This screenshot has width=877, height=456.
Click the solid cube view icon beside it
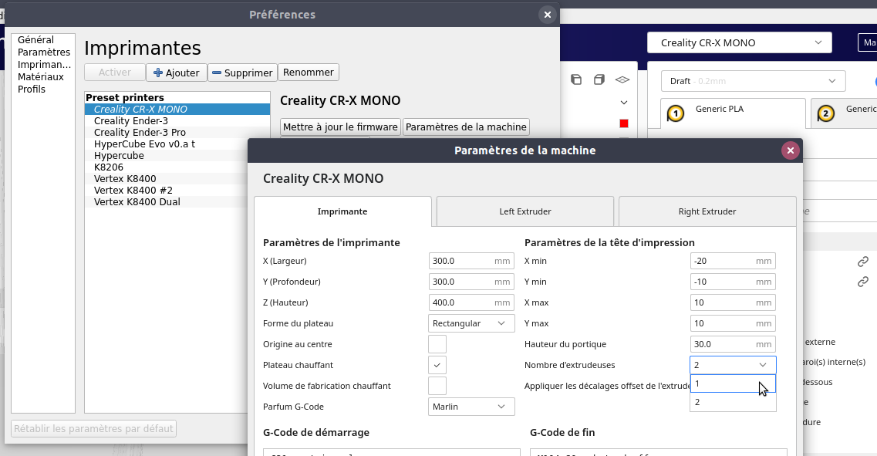(599, 79)
